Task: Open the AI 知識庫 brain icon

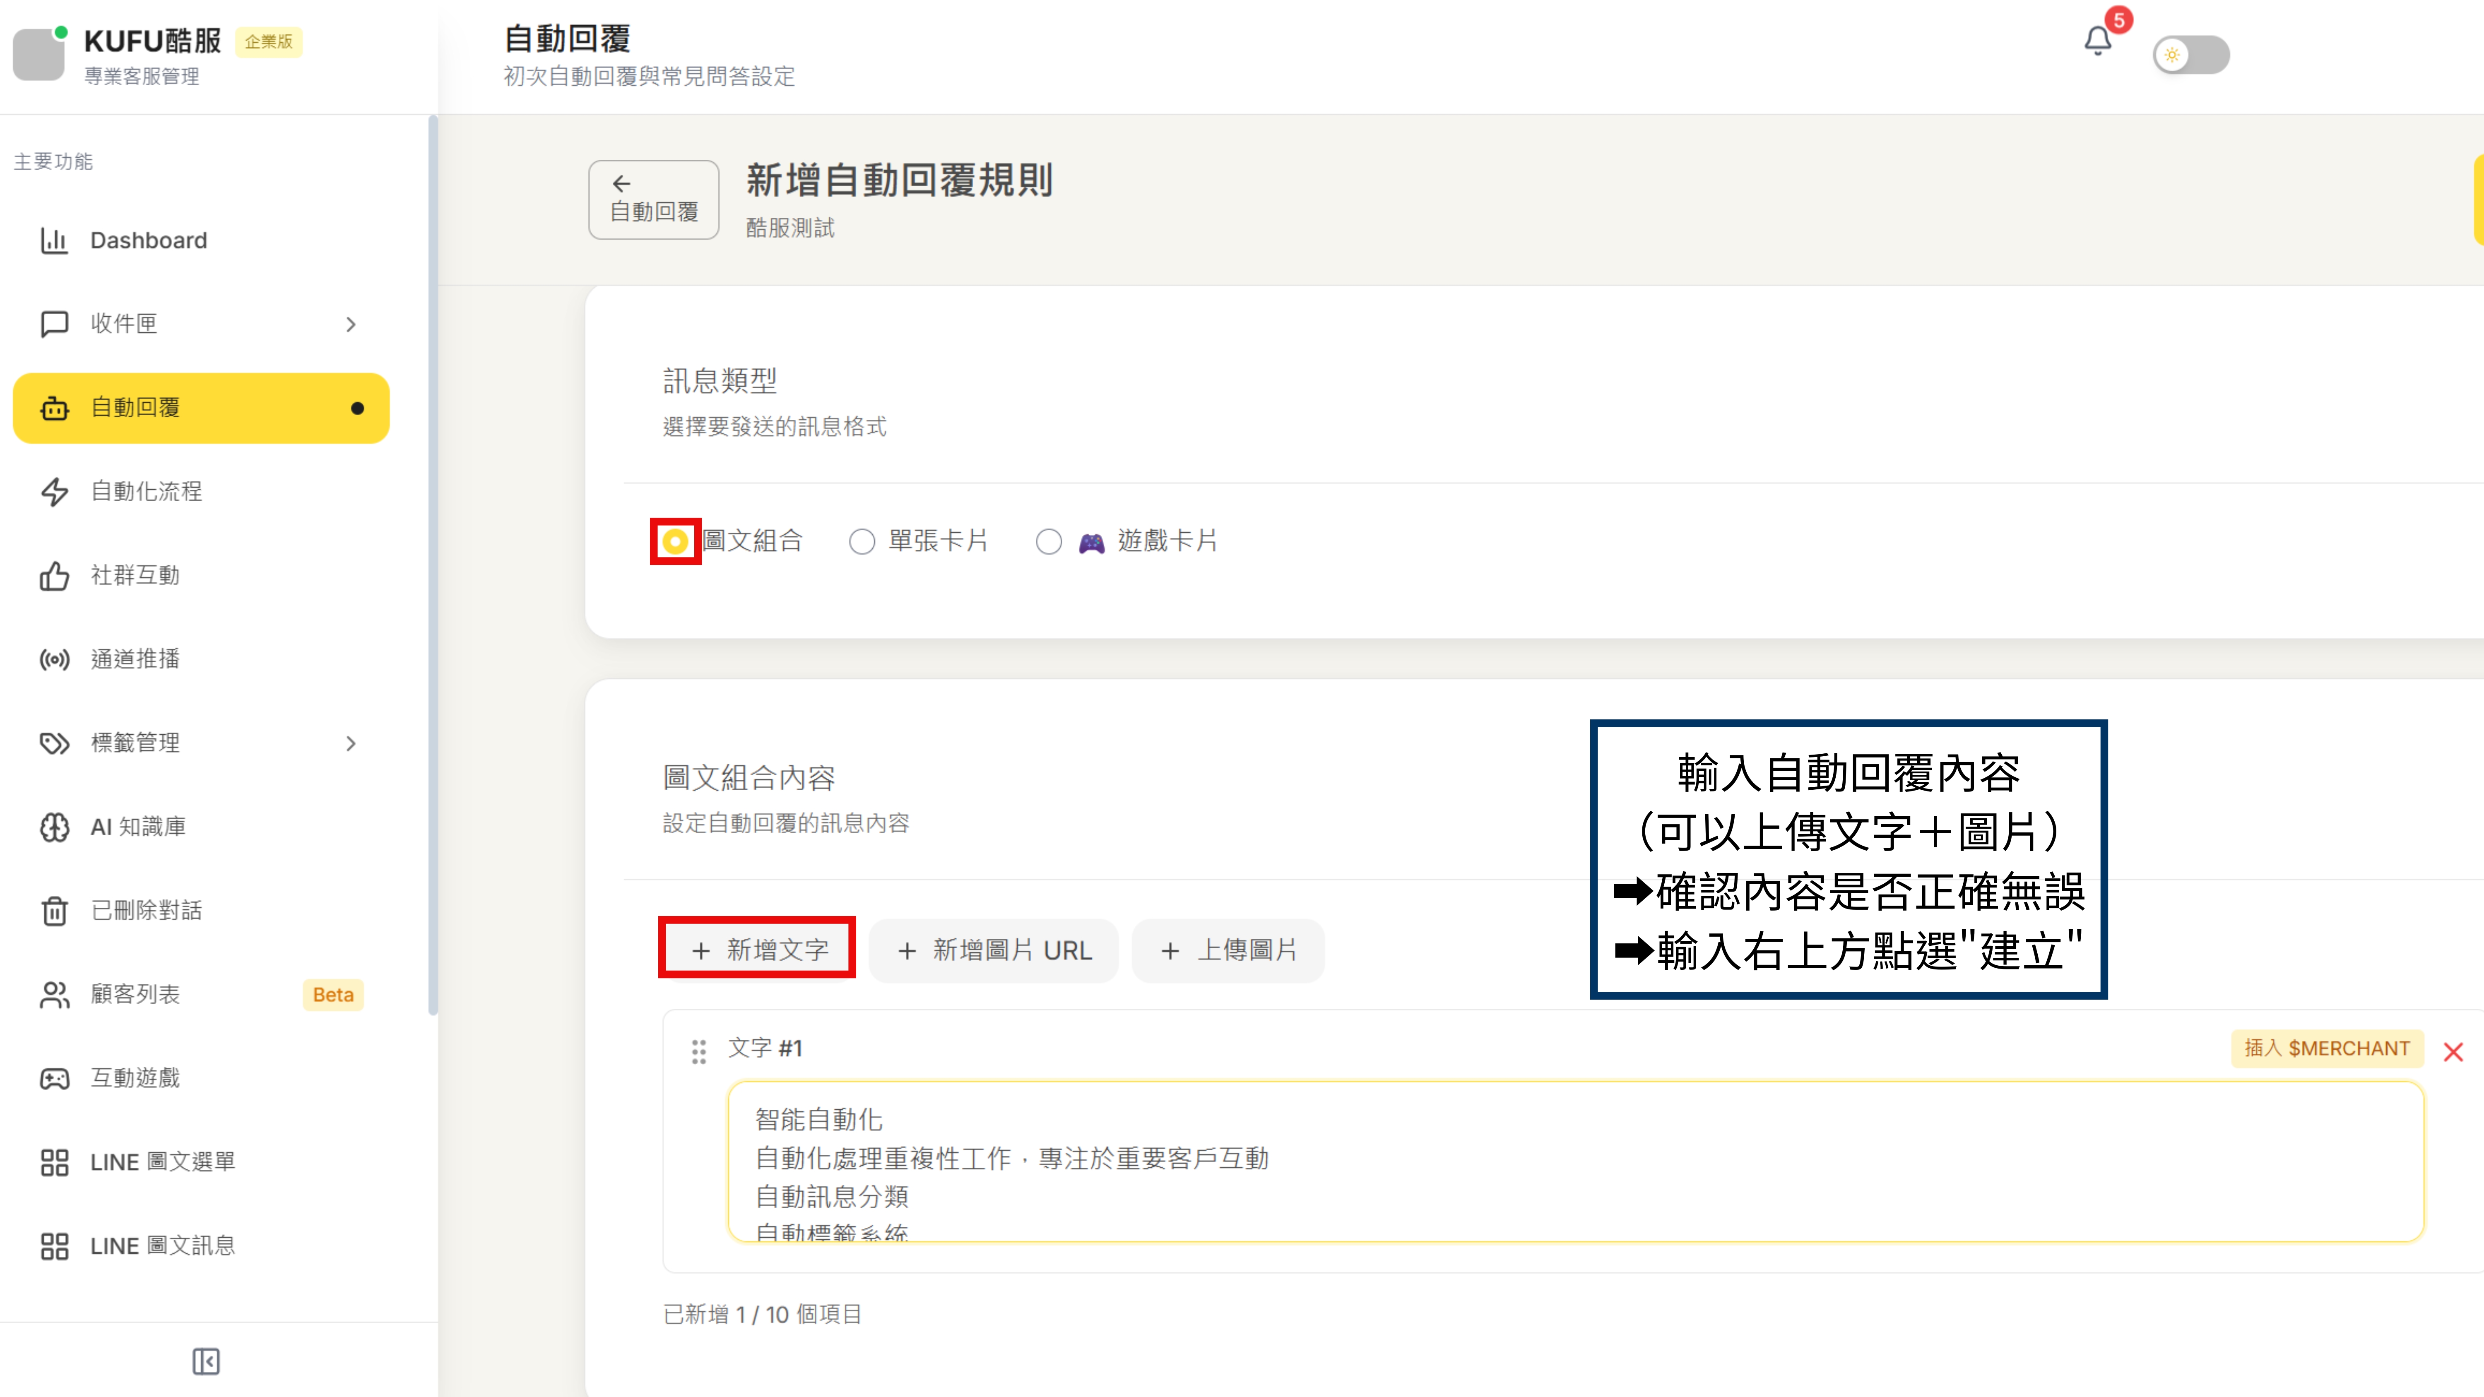Action: (x=54, y=827)
